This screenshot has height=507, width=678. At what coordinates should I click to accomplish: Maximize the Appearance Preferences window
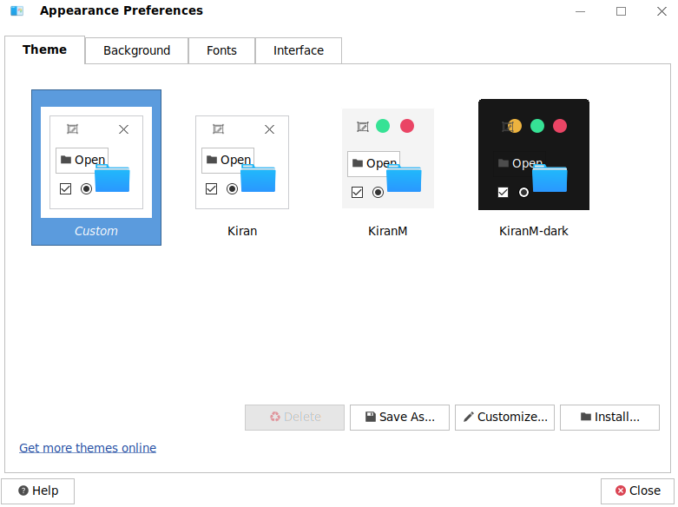tap(621, 11)
